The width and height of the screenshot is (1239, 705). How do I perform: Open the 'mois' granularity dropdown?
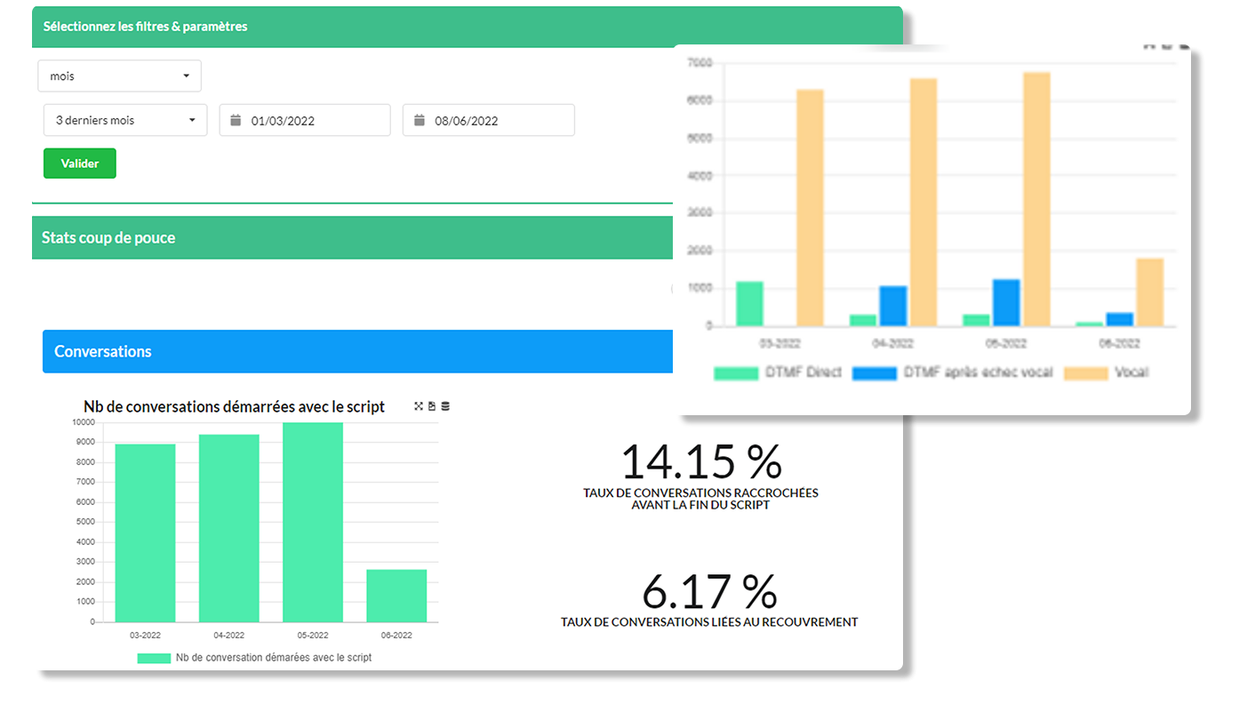[119, 76]
